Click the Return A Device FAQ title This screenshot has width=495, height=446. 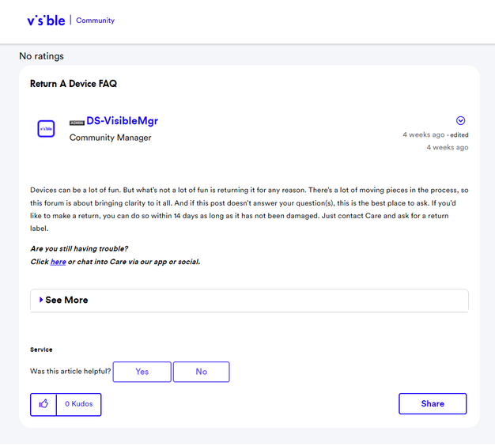pos(74,84)
